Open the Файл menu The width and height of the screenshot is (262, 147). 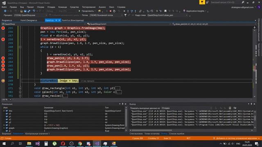coord(4,7)
